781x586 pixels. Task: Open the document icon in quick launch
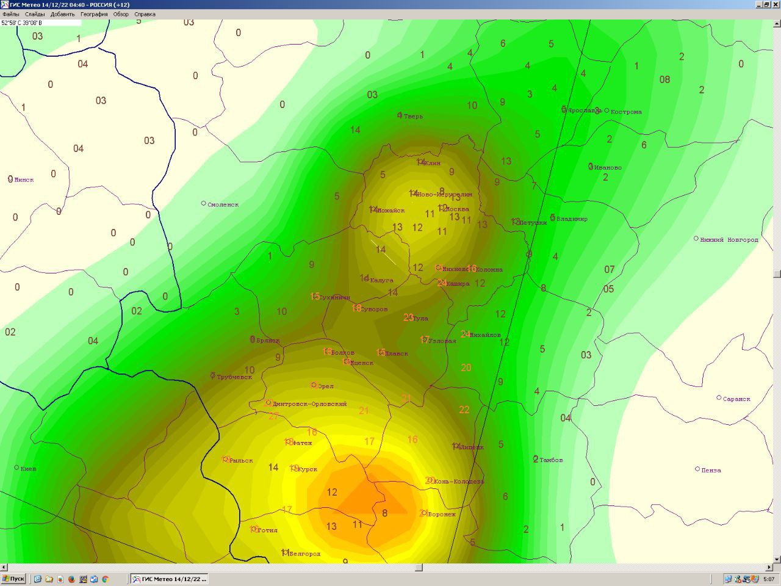(x=60, y=579)
